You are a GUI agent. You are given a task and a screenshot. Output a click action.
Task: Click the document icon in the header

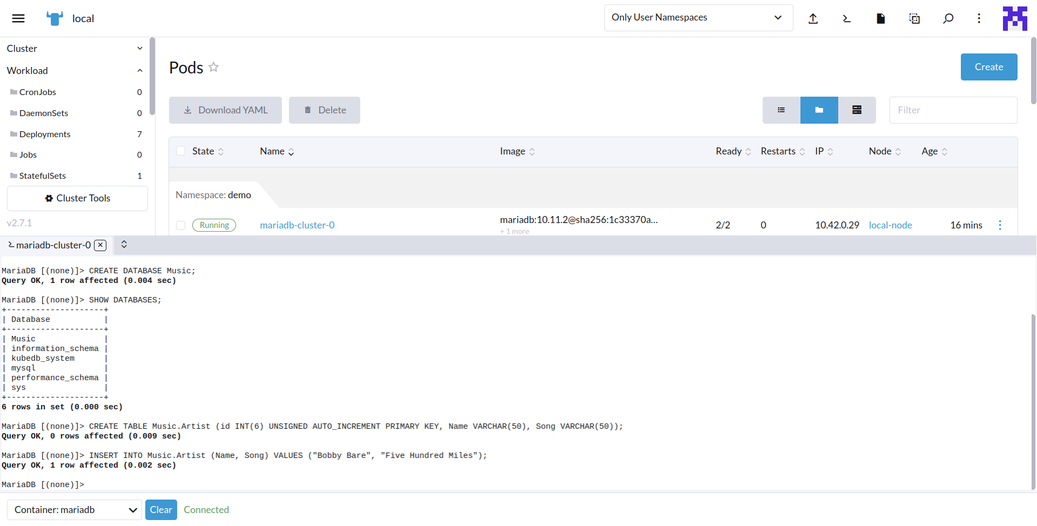[x=880, y=18]
